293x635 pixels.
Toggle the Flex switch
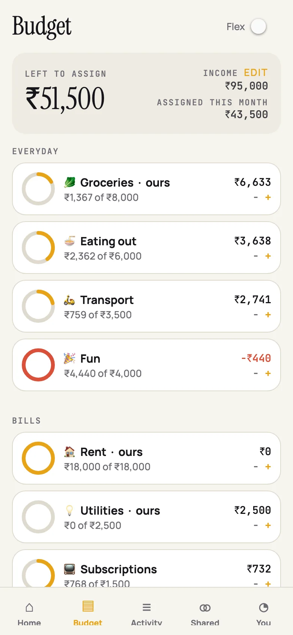coord(258,27)
